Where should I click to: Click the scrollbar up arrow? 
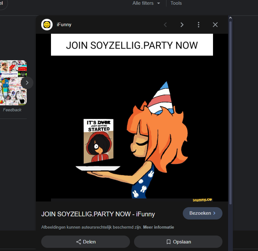click(230, 18)
